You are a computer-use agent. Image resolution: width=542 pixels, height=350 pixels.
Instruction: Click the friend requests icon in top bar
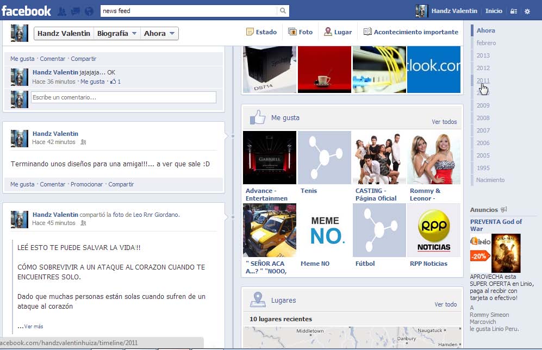coord(61,11)
